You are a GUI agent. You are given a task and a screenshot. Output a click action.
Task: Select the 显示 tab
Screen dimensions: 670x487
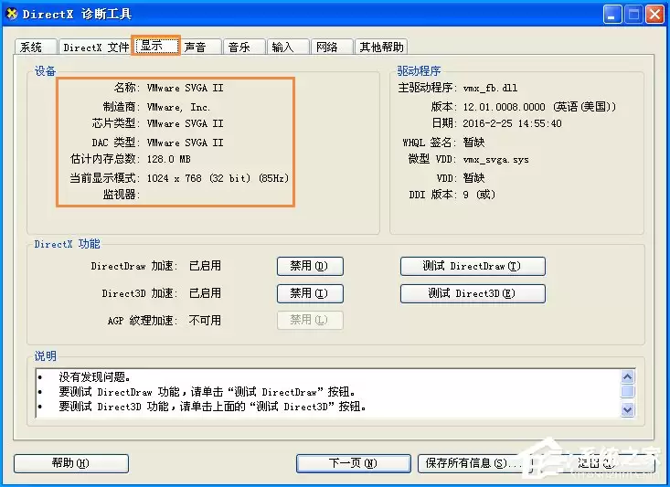156,46
